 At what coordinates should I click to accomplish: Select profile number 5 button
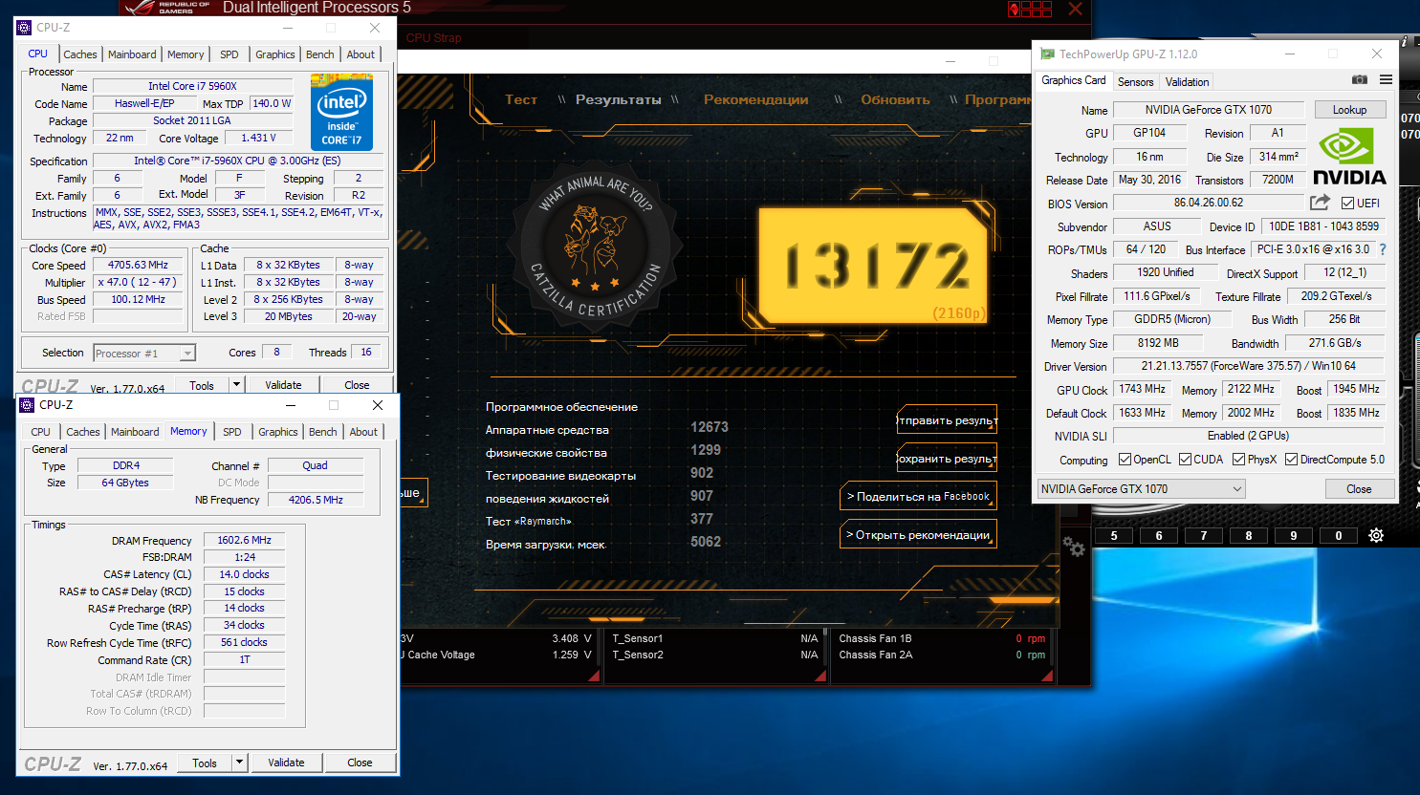tap(1114, 535)
